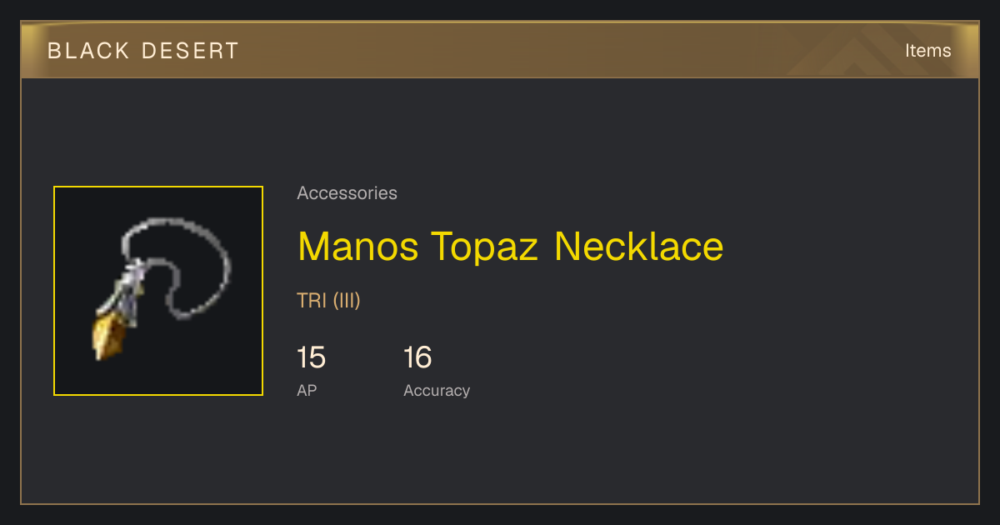Select the Accessories category label
This screenshot has height=525, width=1000.
pos(347,193)
